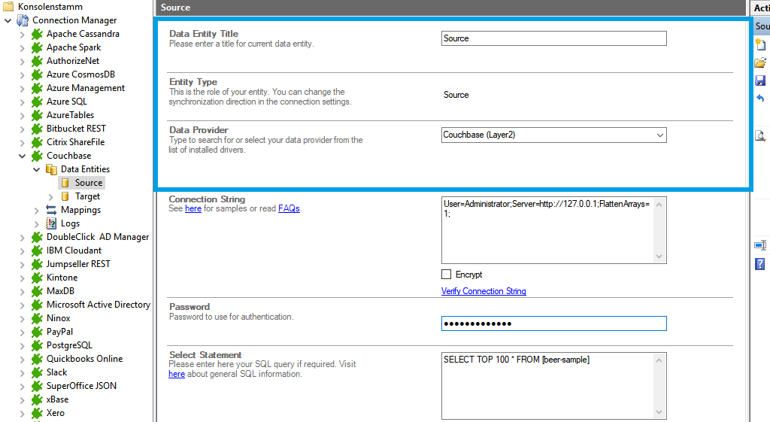The width and height of the screenshot is (770, 422).
Task: Open the FAQs link under Connection String
Action: click(x=289, y=208)
